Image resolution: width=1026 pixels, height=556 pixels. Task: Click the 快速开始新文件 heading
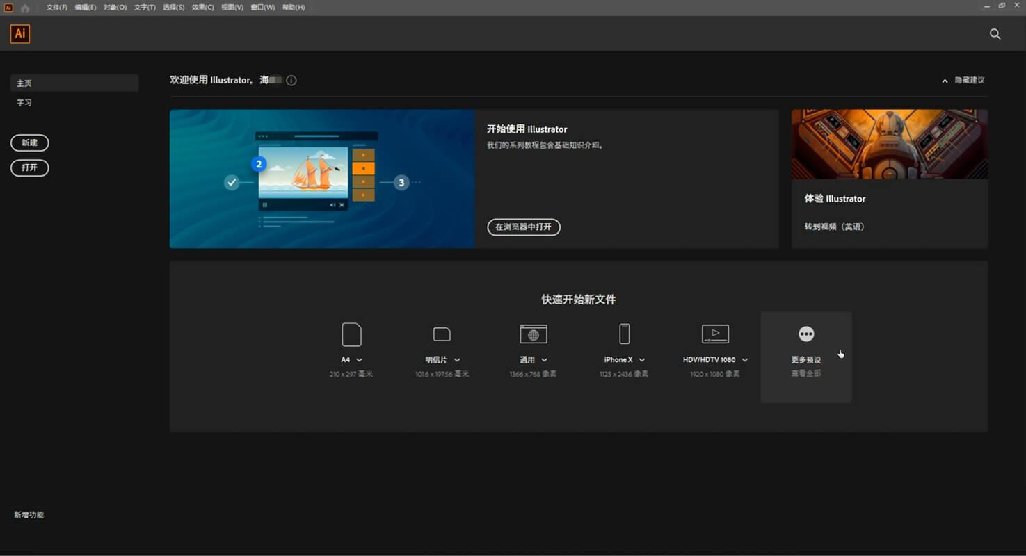[579, 300]
